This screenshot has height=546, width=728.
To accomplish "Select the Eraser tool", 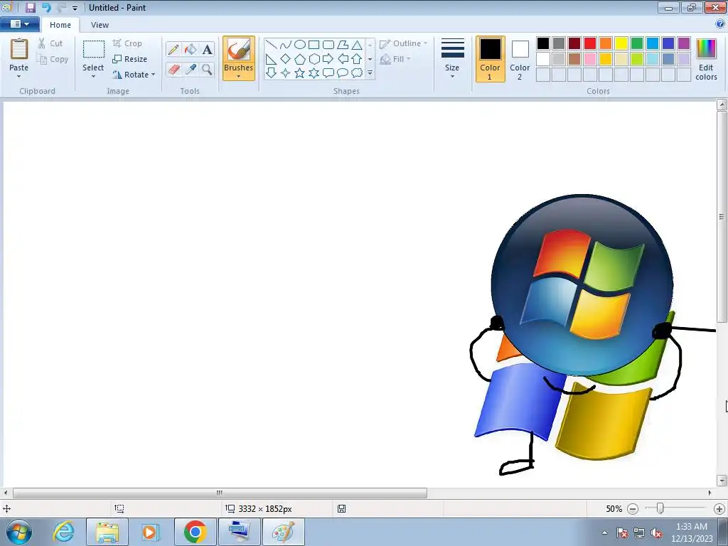I will [x=173, y=69].
